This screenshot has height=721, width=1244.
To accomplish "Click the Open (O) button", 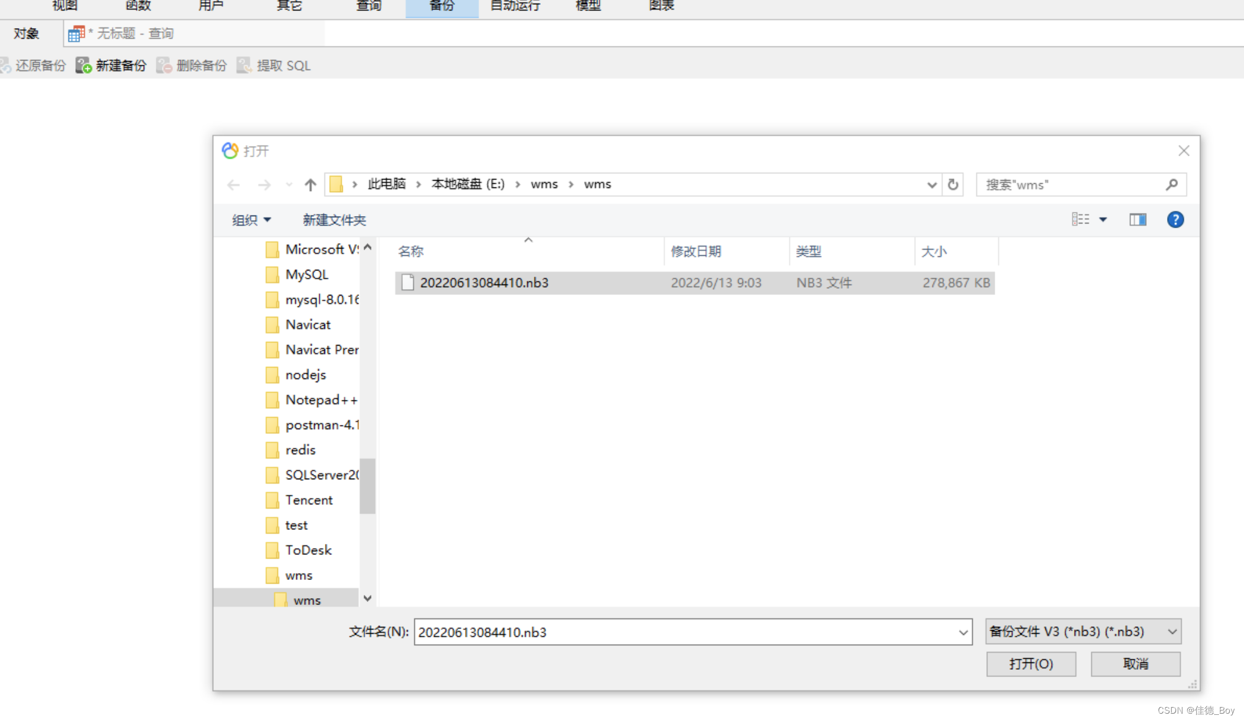I will (x=1031, y=664).
